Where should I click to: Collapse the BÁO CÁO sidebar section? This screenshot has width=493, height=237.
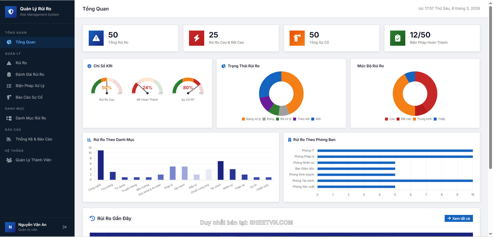click(13, 129)
